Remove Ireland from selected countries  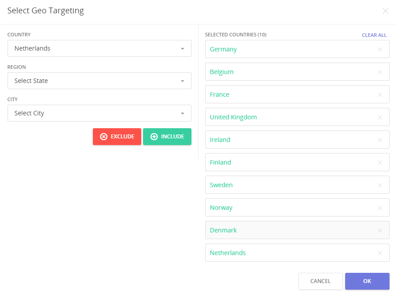pyautogui.click(x=380, y=140)
